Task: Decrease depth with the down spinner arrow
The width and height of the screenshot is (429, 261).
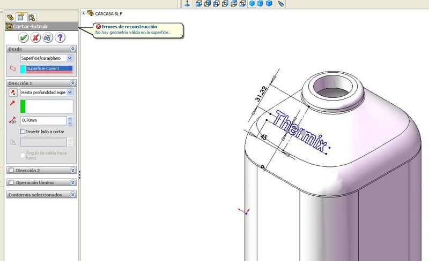Action: pyautogui.click(x=70, y=123)
